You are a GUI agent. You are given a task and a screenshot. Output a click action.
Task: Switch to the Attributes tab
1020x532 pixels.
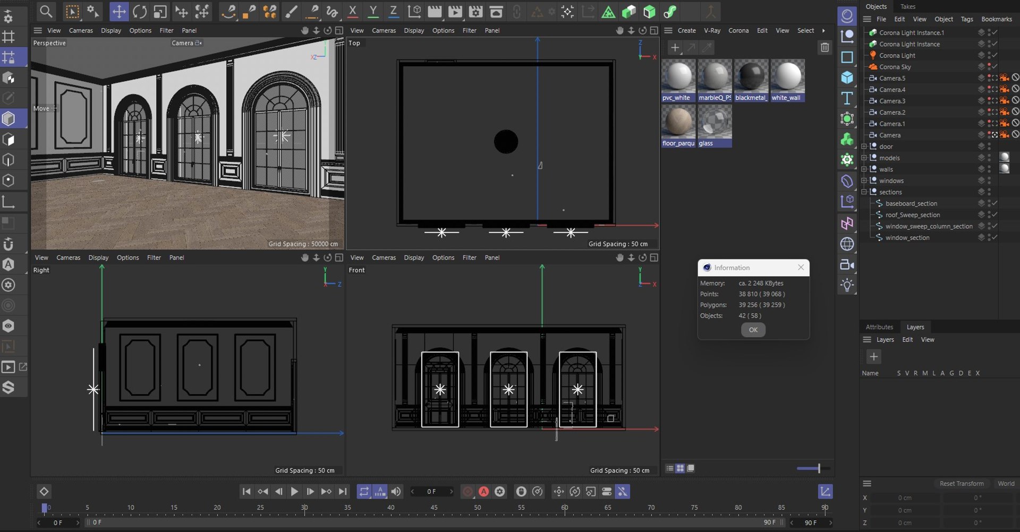coord(879,327)
